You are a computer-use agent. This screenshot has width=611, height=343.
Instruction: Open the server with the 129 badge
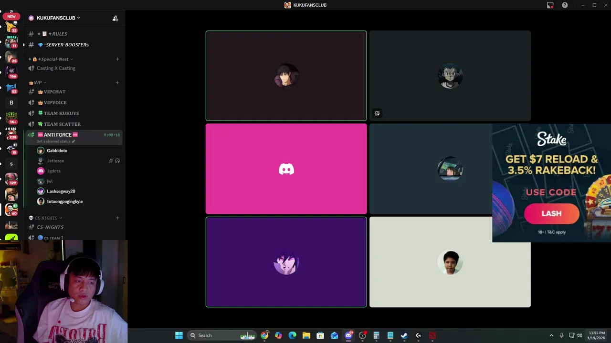(x=11, y=179)
